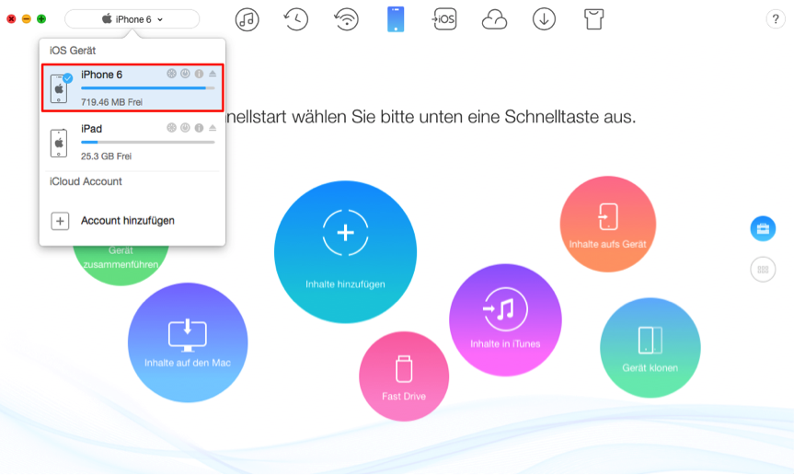
Task: Open the move to iOS icon
Action: pyautogui.click(x=444, y=19)
